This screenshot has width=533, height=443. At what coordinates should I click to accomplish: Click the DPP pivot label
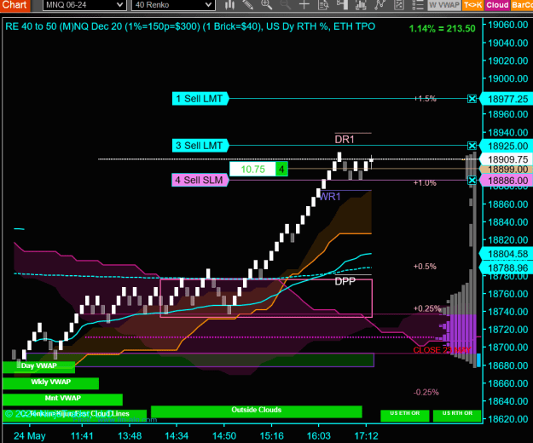coord(345,281)
